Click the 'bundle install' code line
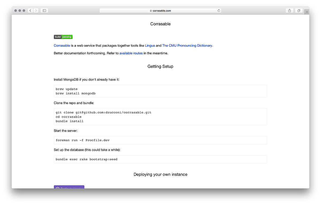 70,121
